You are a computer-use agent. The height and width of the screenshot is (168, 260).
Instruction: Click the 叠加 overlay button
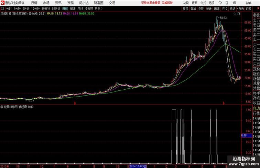click(193, 9)
